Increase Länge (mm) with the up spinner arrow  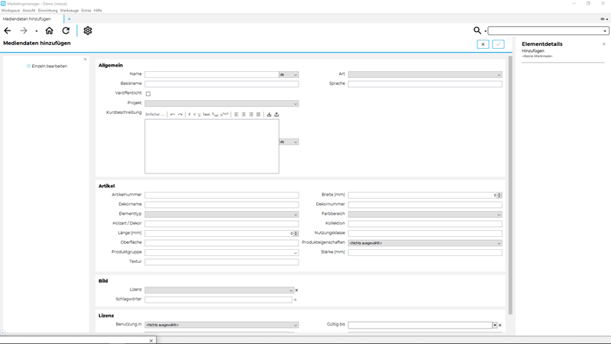coord(296,232)
